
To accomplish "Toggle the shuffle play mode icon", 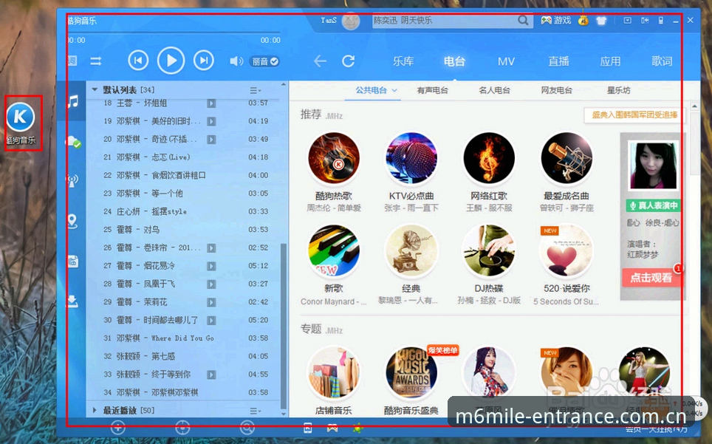I will point(96,61).
